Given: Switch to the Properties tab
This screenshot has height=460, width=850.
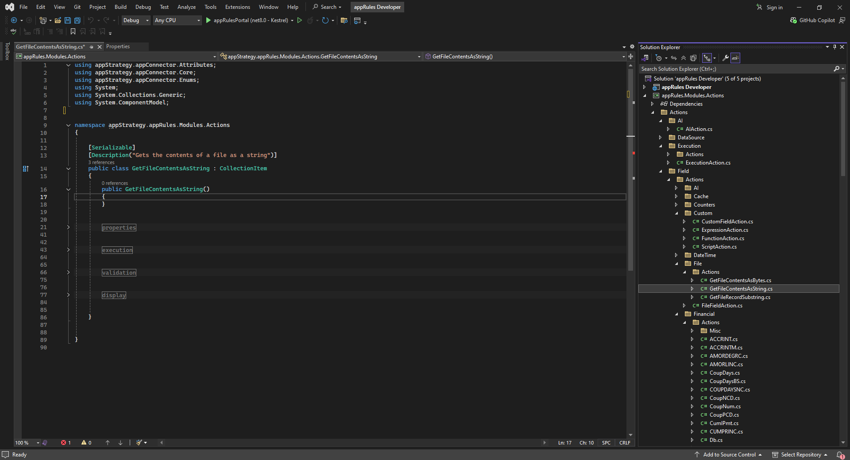Looking at the screenshot, I should [x=118, y=46].
